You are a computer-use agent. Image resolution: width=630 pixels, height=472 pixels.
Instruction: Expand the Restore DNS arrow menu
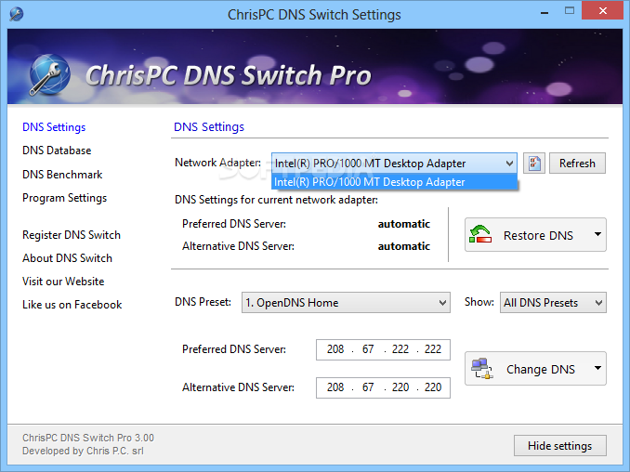[597, 234]
